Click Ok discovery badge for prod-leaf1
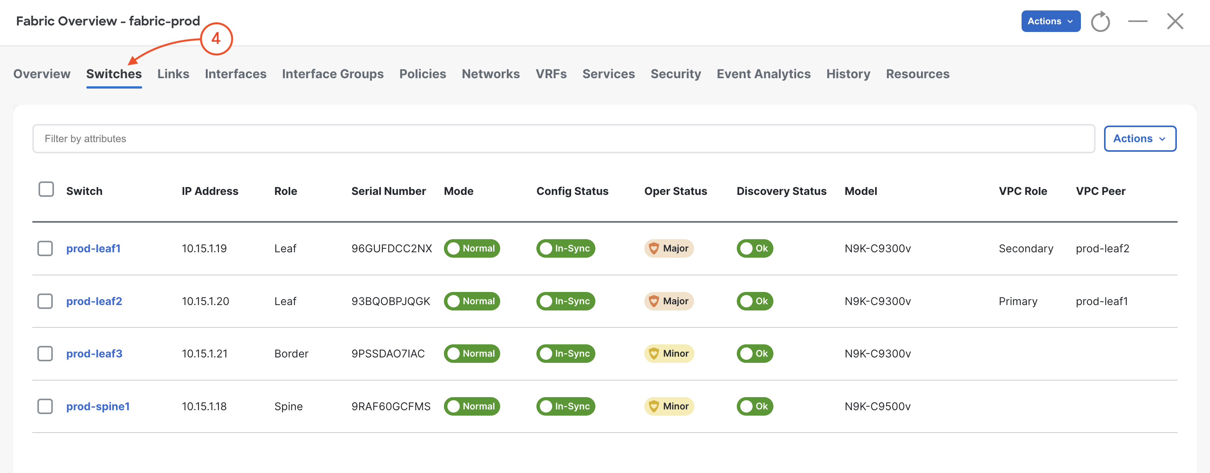The width and height of the screenshot is (1210, 473). 755,248
